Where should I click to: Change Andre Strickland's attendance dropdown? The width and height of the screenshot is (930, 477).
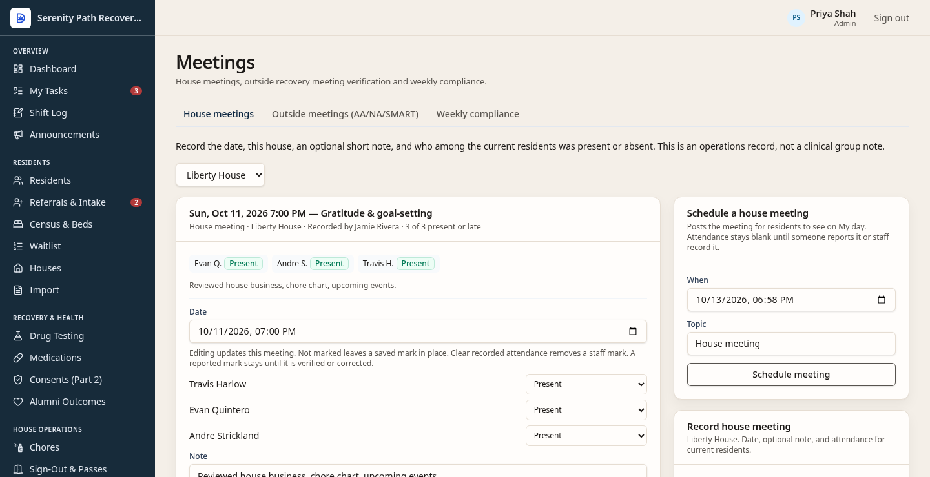pyautogui.click(x=586, y=436)
